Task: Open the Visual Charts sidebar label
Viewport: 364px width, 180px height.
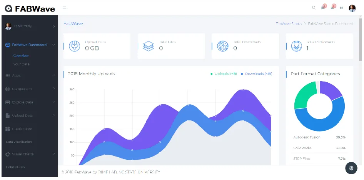Action: click(23, 154)
